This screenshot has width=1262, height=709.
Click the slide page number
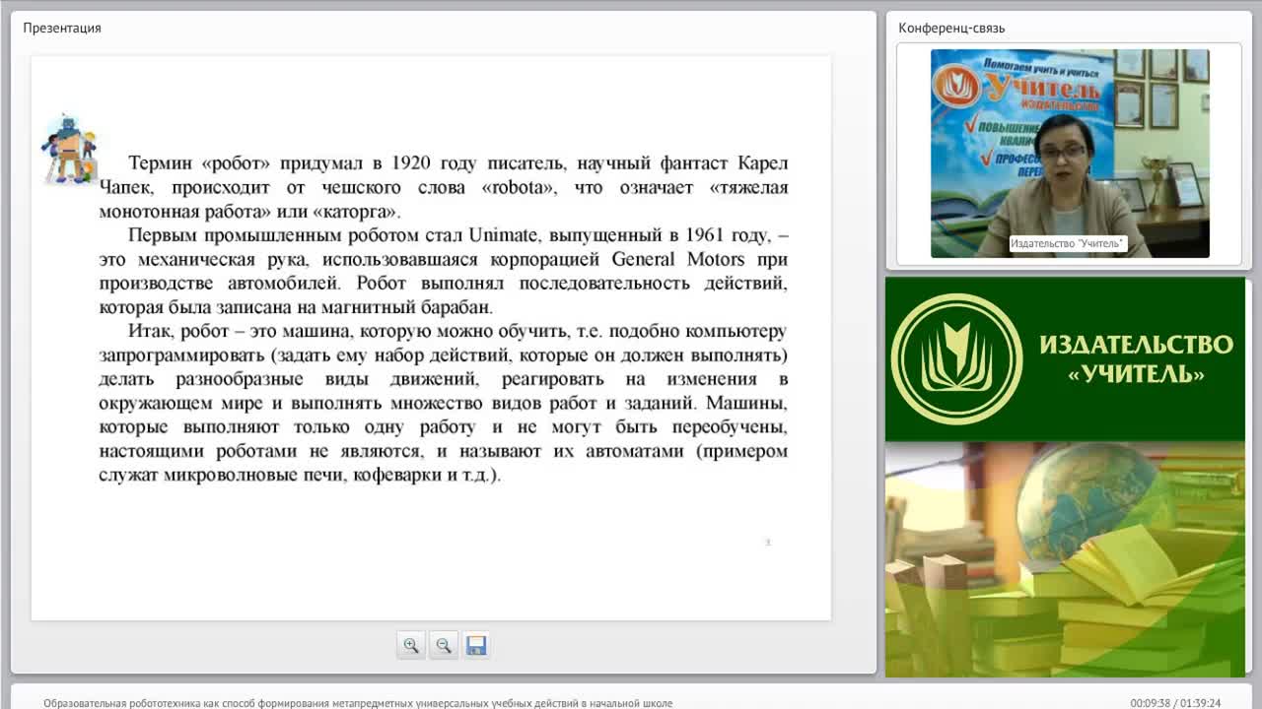[x=768, y=543]
